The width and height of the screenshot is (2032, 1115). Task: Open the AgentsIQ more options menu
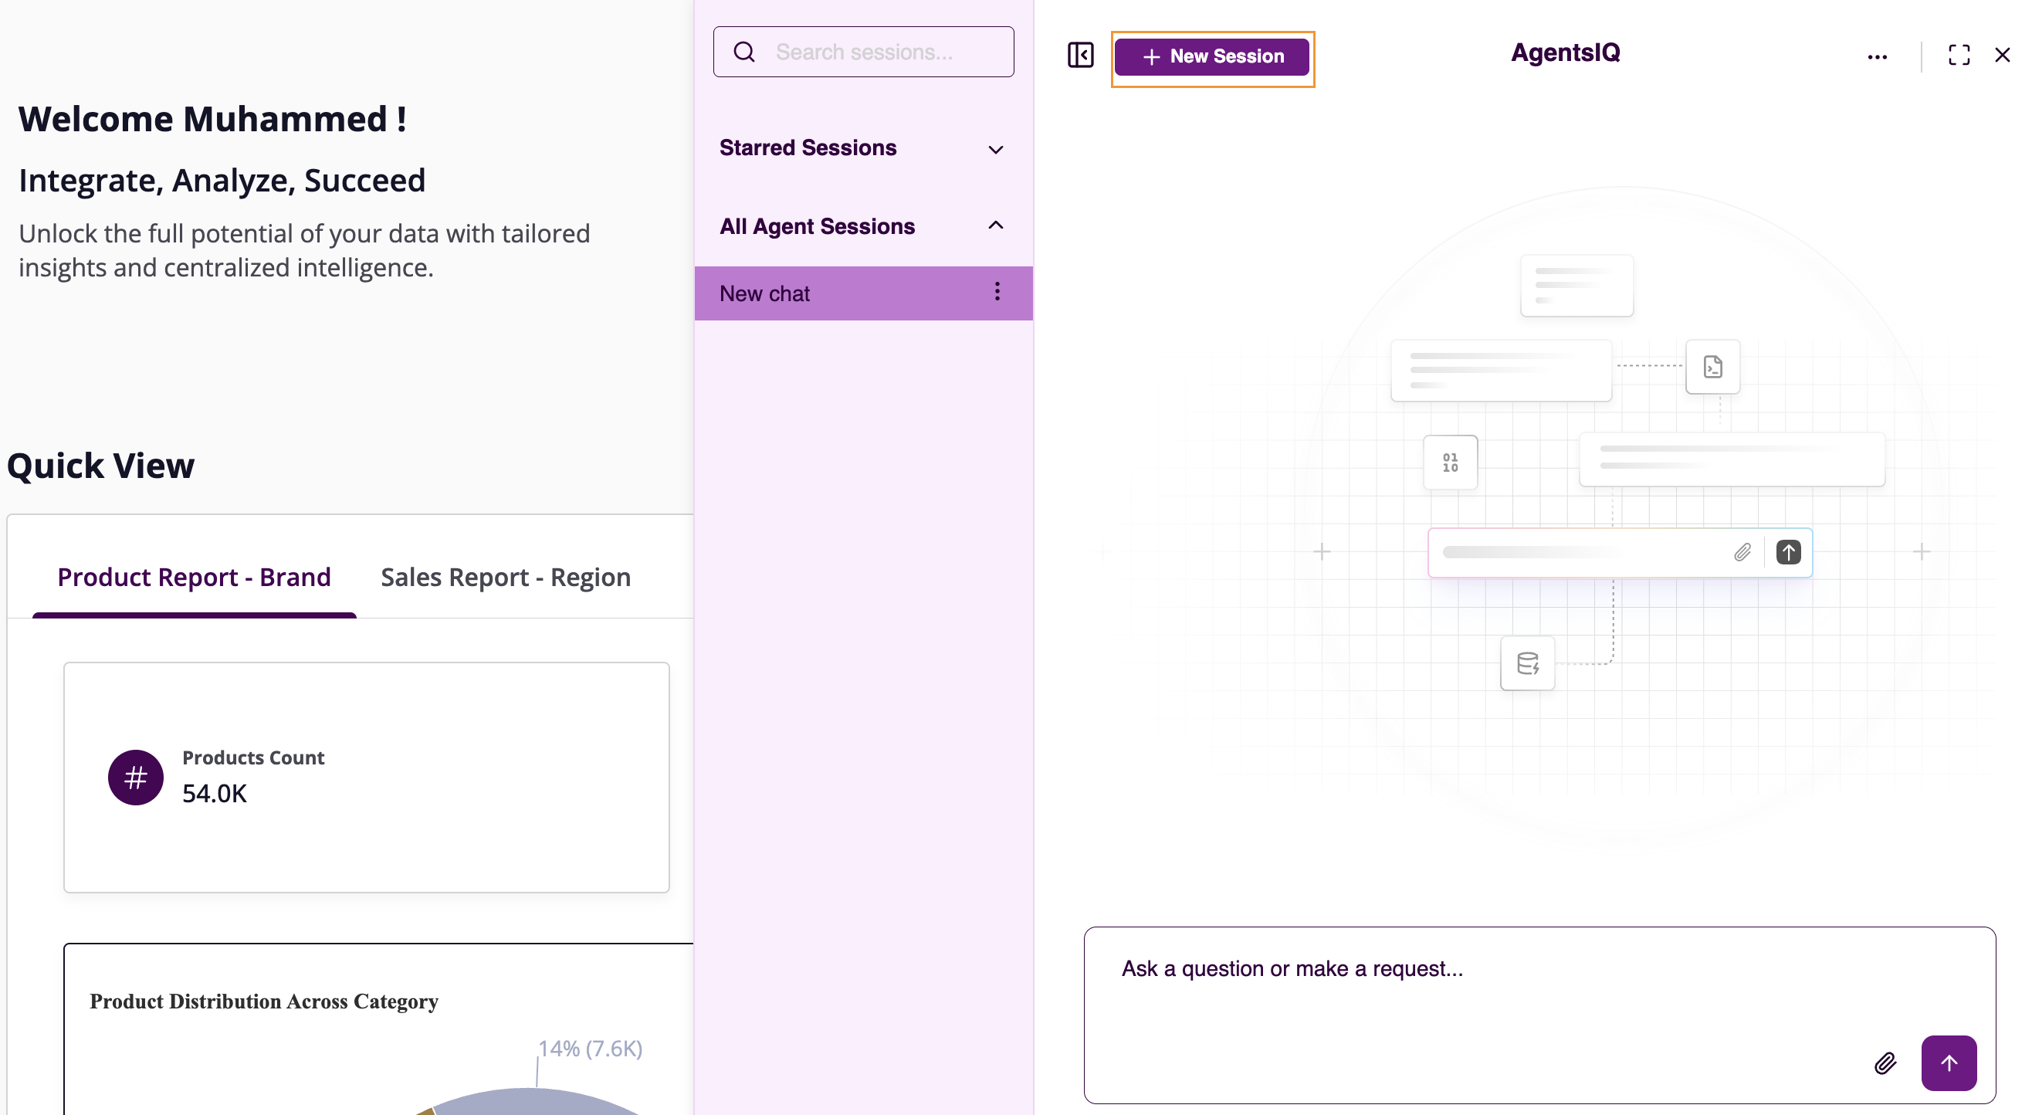coord(1878,56)
